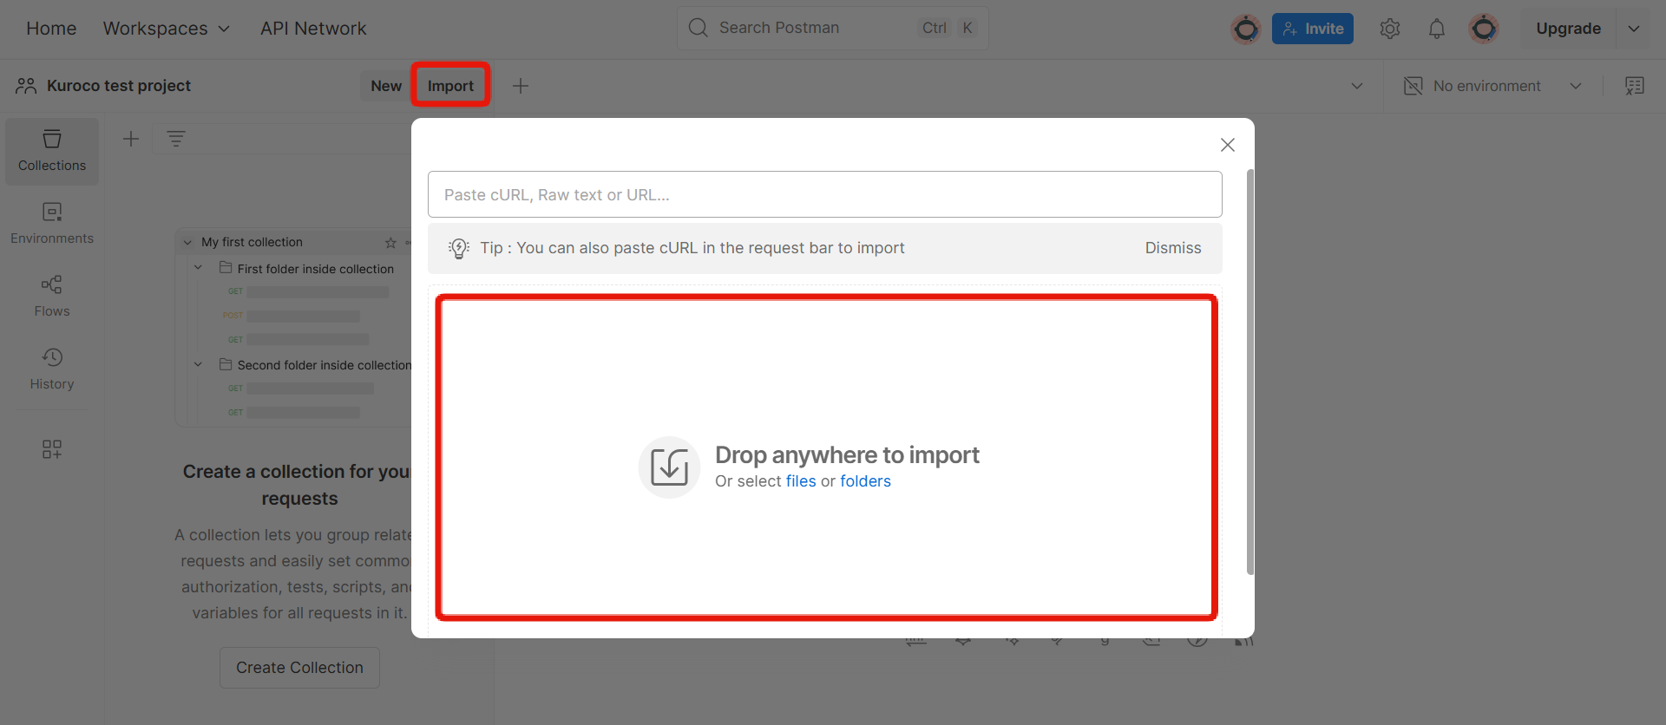Click the drop-to-import download icon
This screenshot has height=725, width=1666.
tap(670, 467)
